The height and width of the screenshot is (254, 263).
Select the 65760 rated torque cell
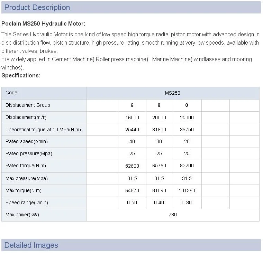[159, 166]
